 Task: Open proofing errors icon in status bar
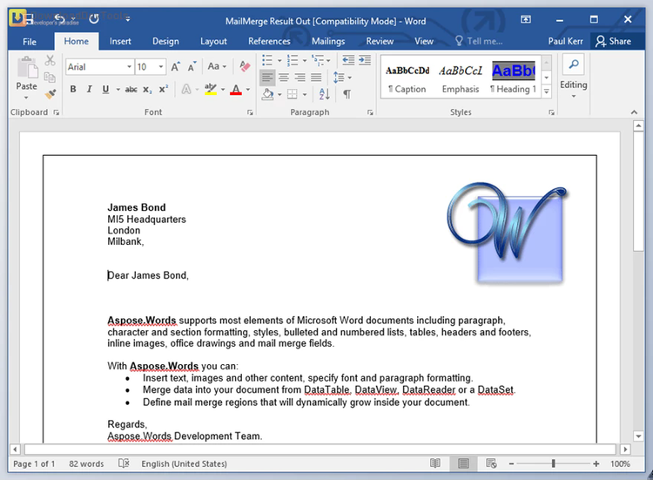tap(124, 463)
